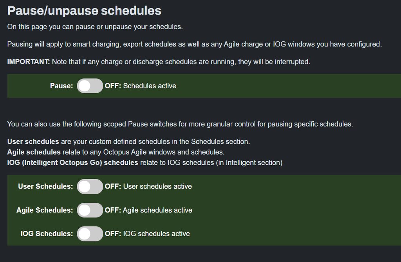The height and width of the screenshot is (262, 401).
Task: Toggle the main Pause switch
Action: tap(90, 86)
